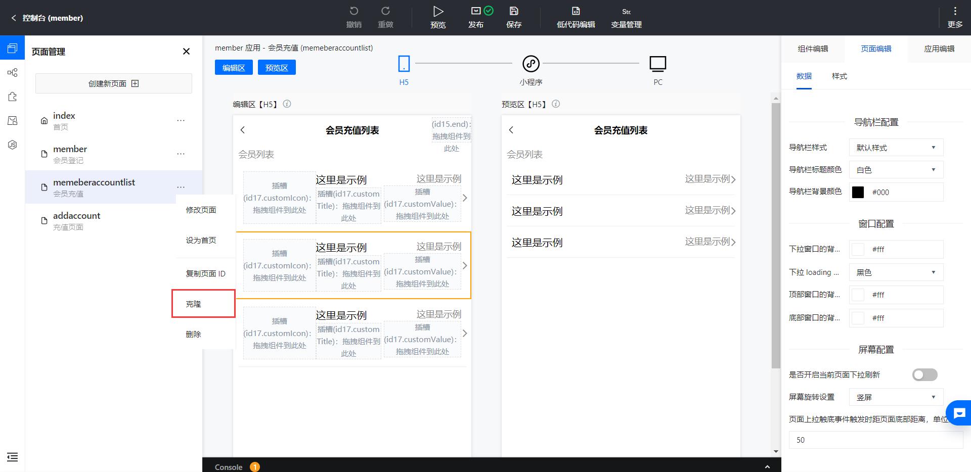Screen dimensions: 971x472
Task: Click chevron of third preview list row
Action: pos(733,242)
